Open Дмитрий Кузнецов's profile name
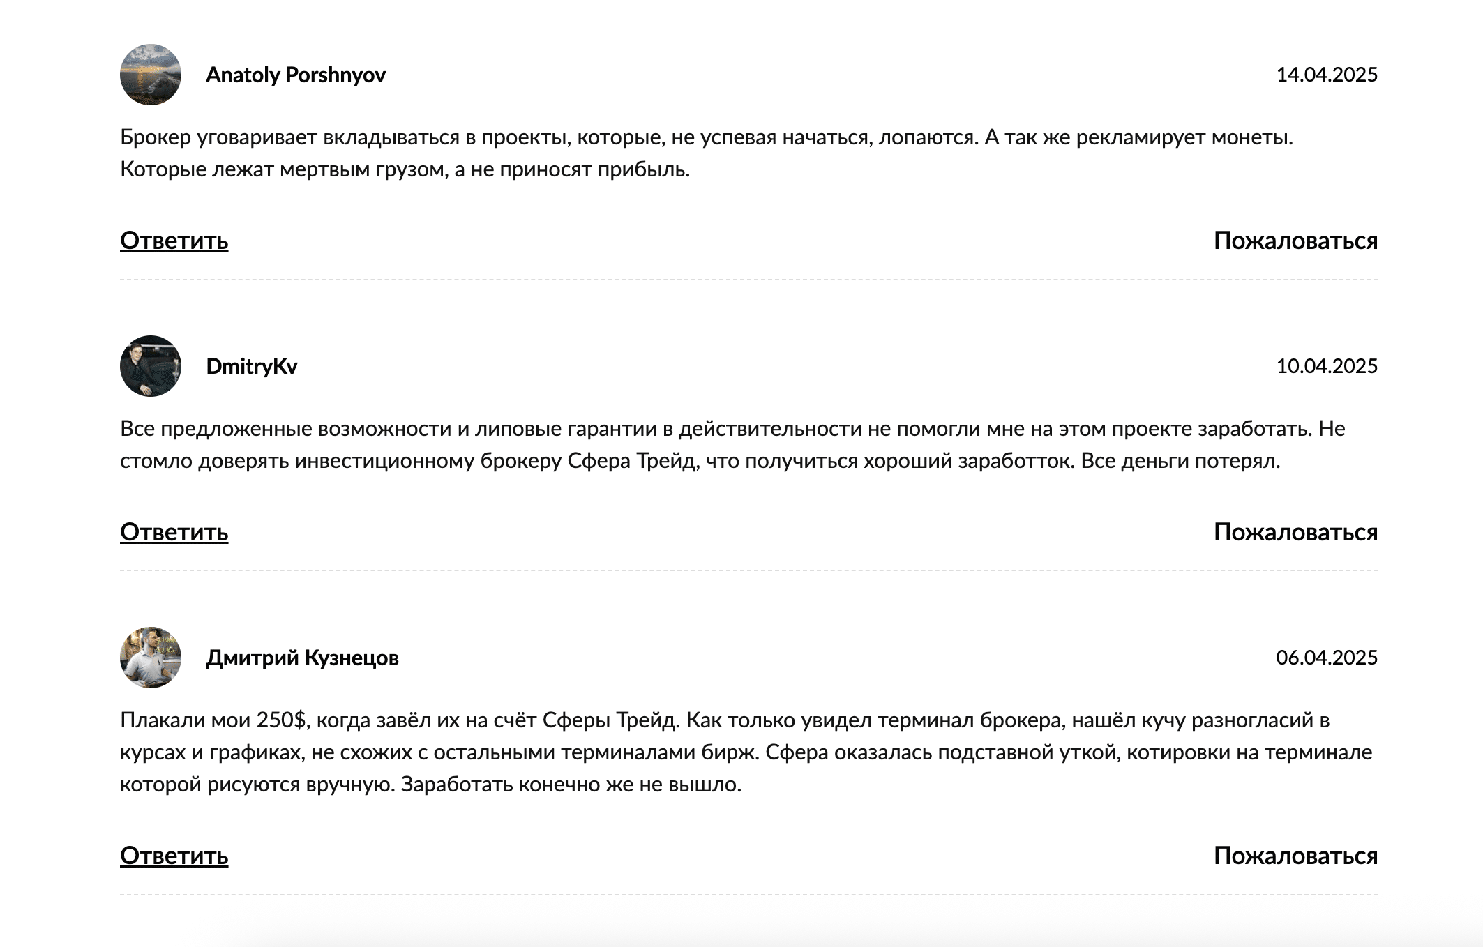 tap(302, 658)
